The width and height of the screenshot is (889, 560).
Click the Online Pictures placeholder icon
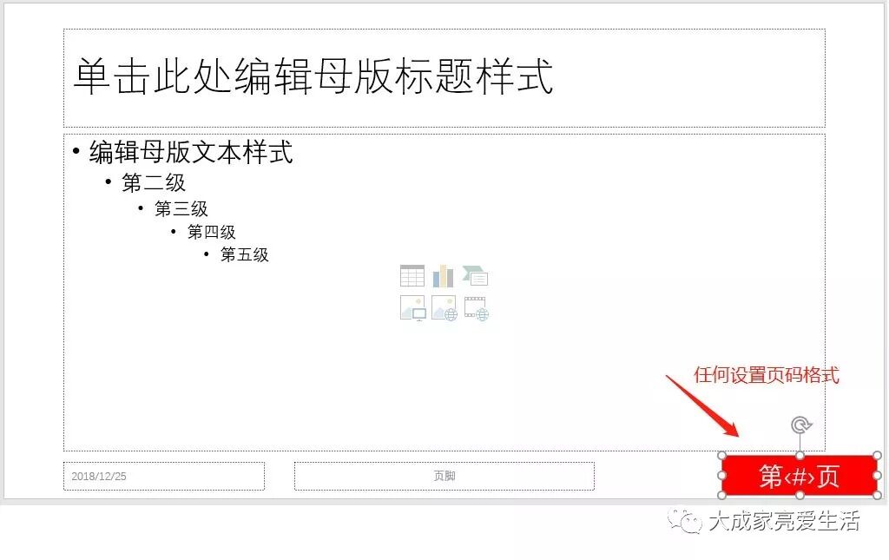[x=444, y=308]
